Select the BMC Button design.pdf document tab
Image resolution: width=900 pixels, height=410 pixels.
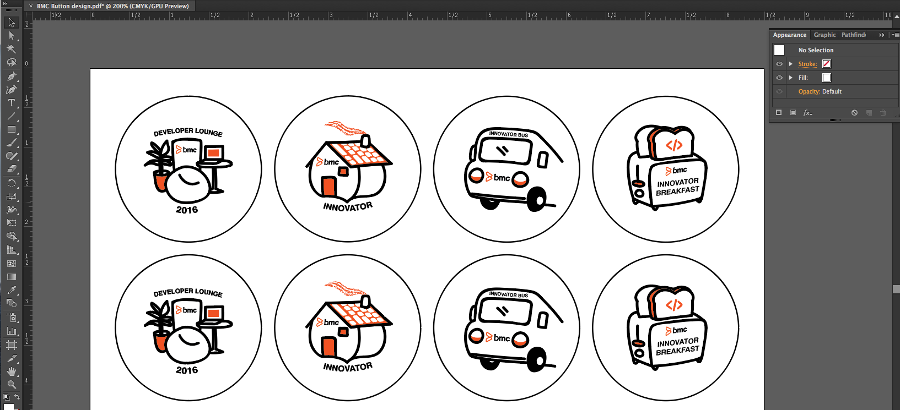click(x=112, y=6)
